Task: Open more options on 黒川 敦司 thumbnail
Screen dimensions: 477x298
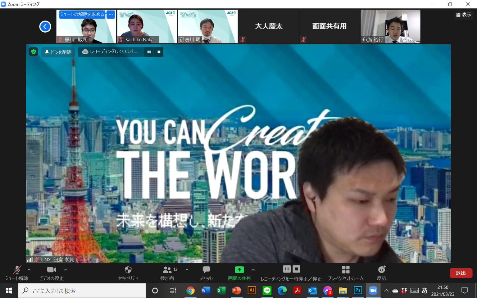Action: [111, 14]
